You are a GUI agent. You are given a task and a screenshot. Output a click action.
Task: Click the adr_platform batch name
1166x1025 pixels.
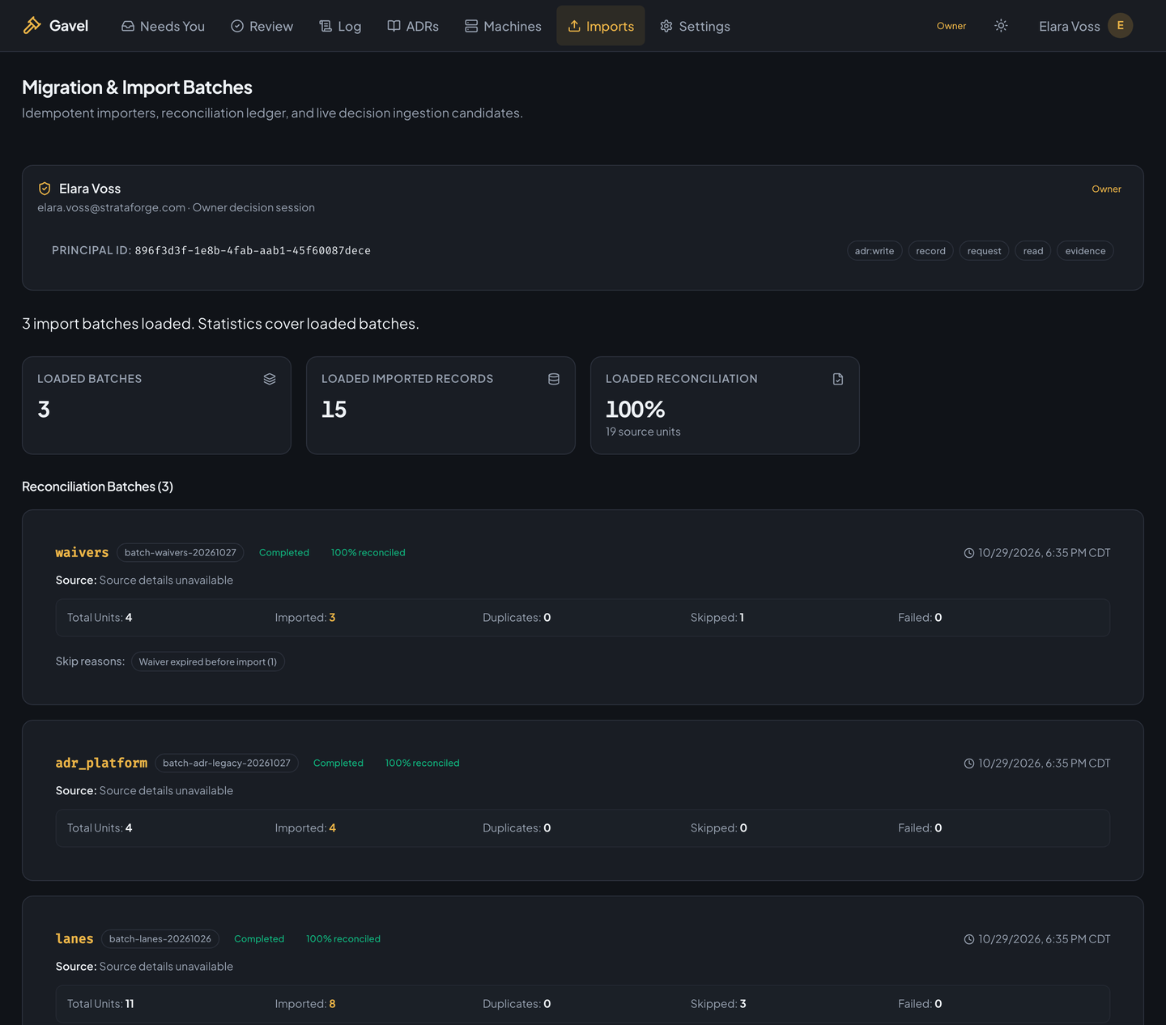coord(101,763)
